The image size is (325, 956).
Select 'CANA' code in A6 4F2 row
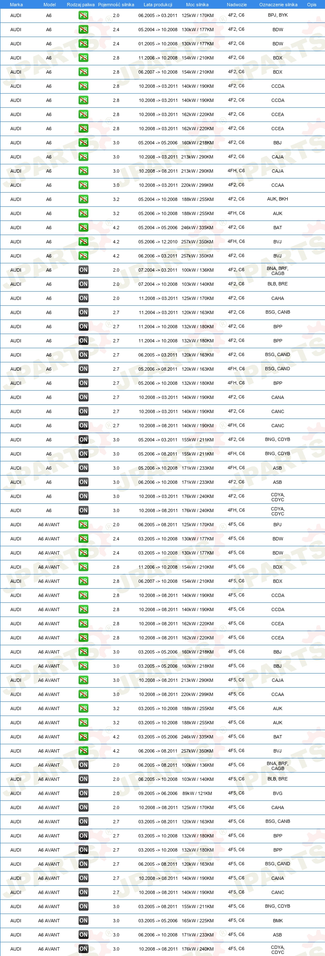[x=278, y=397]
